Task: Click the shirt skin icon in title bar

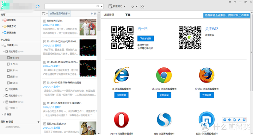Action: click(230, 2)
